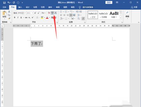Select the Heading 1 style thumbnail
141x107 pixels.
point(114,15)
